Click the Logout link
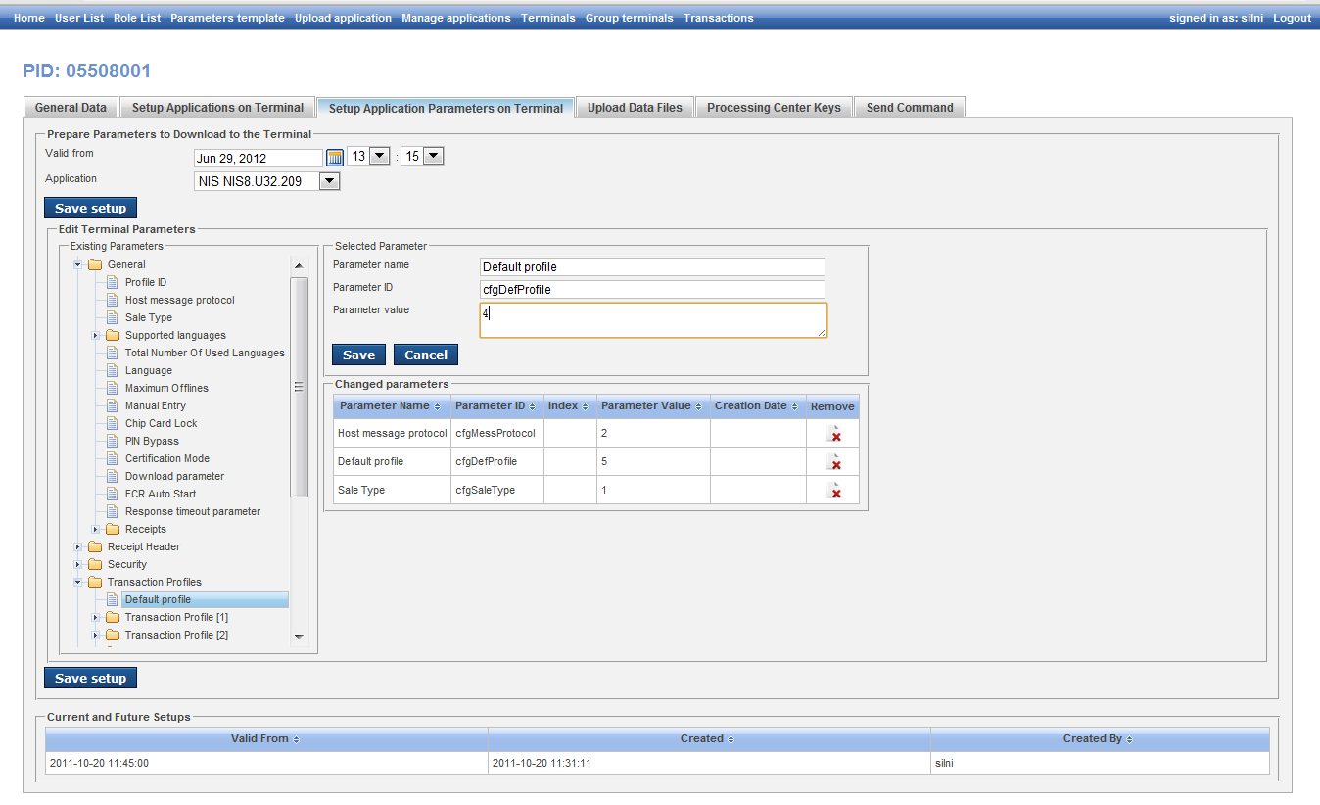This screenshot has height=805, width=1320. pyautogui.click(x=1292, y=18)
